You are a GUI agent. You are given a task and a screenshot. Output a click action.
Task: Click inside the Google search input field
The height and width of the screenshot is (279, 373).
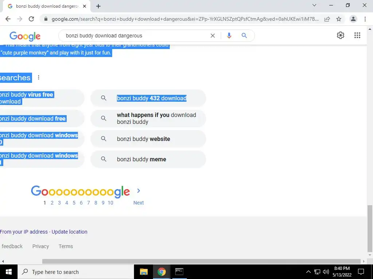(136, 36)
